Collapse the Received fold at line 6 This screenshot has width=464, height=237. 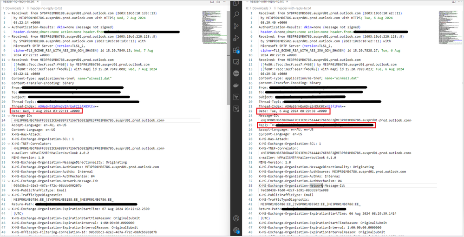[x=9, y=36]
